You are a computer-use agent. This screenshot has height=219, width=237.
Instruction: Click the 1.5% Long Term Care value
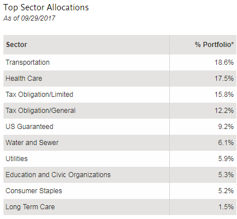pos(226,207)
